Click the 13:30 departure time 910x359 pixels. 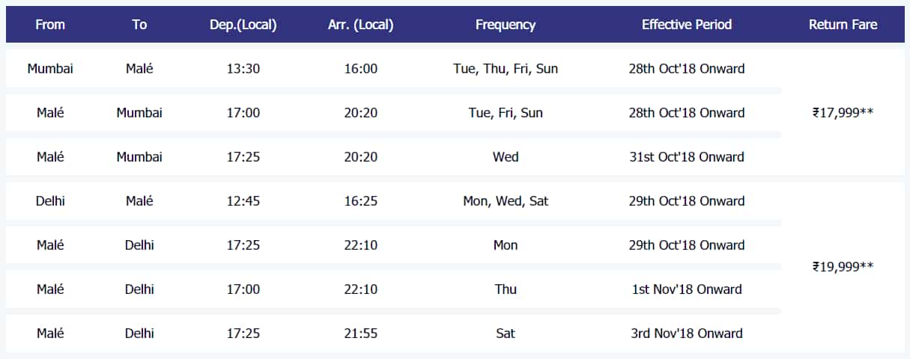point(243,69)
